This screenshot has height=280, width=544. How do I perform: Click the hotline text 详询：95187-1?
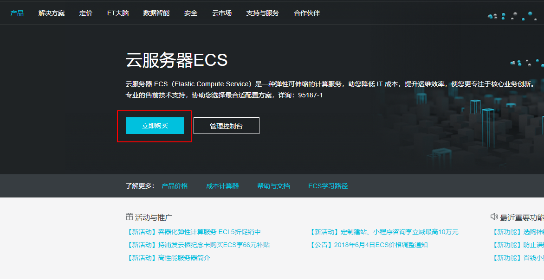300,95
